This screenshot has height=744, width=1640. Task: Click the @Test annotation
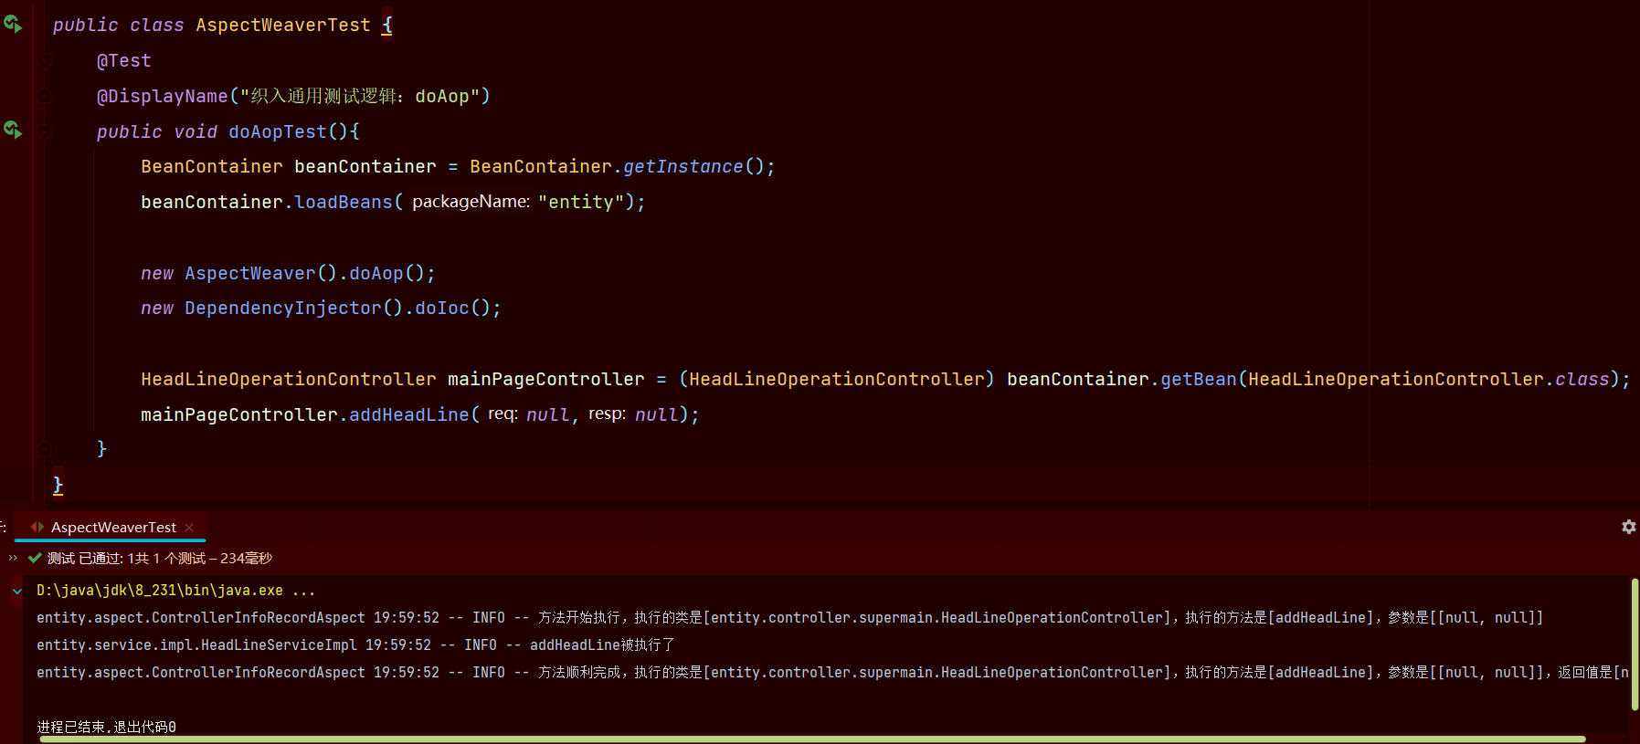pos(124,60)
